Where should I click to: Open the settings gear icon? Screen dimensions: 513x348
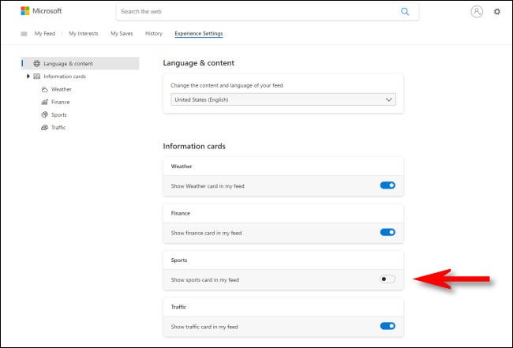[496, 12]
